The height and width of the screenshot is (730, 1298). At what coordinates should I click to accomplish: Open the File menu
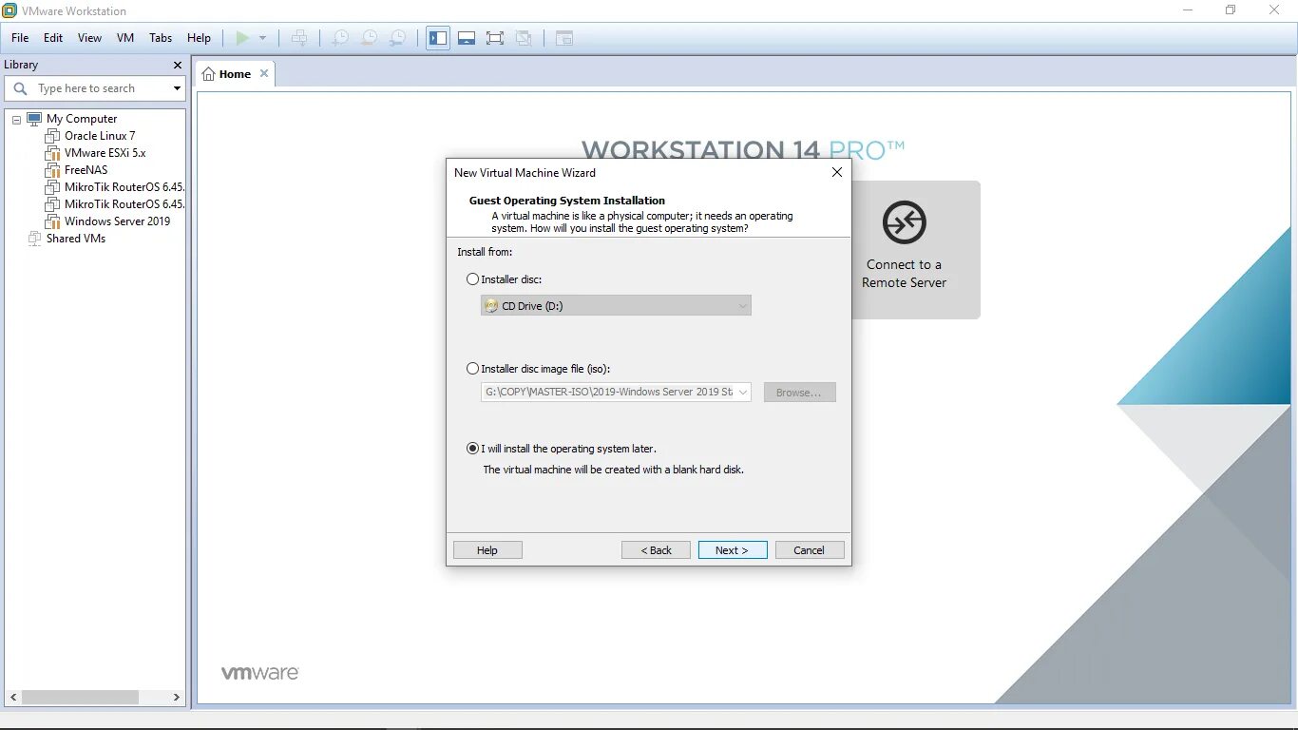pyautogui.click(x=20, y=38)
